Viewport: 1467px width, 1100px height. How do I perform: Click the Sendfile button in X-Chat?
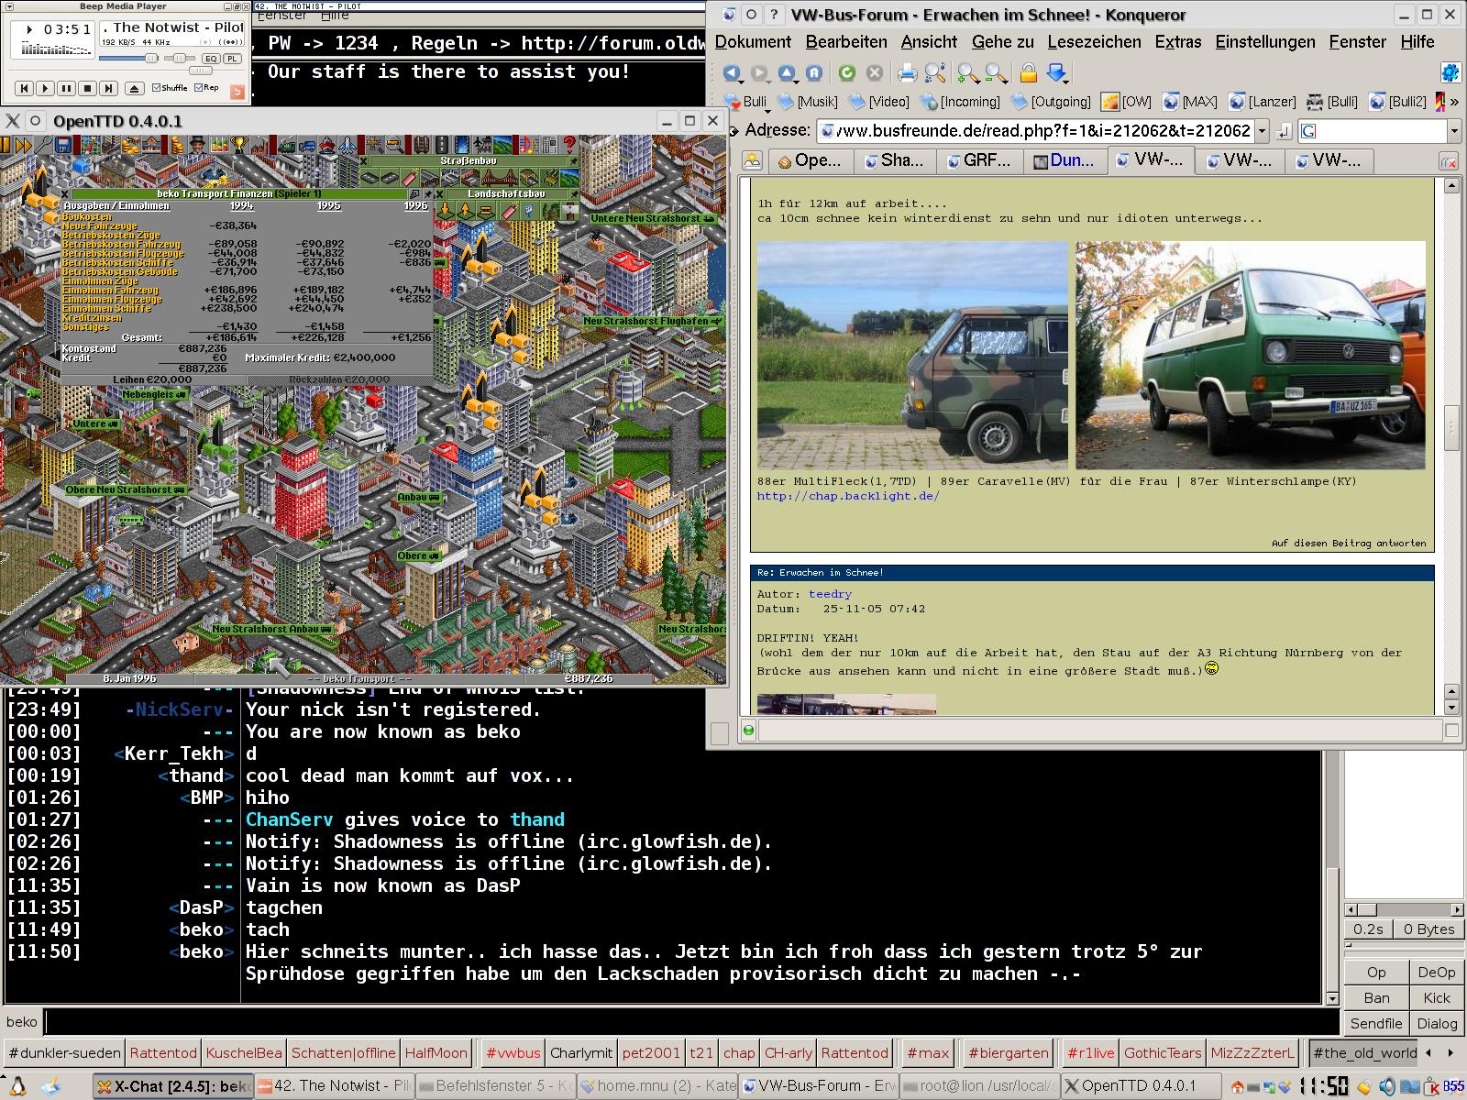[1376, 1023]
